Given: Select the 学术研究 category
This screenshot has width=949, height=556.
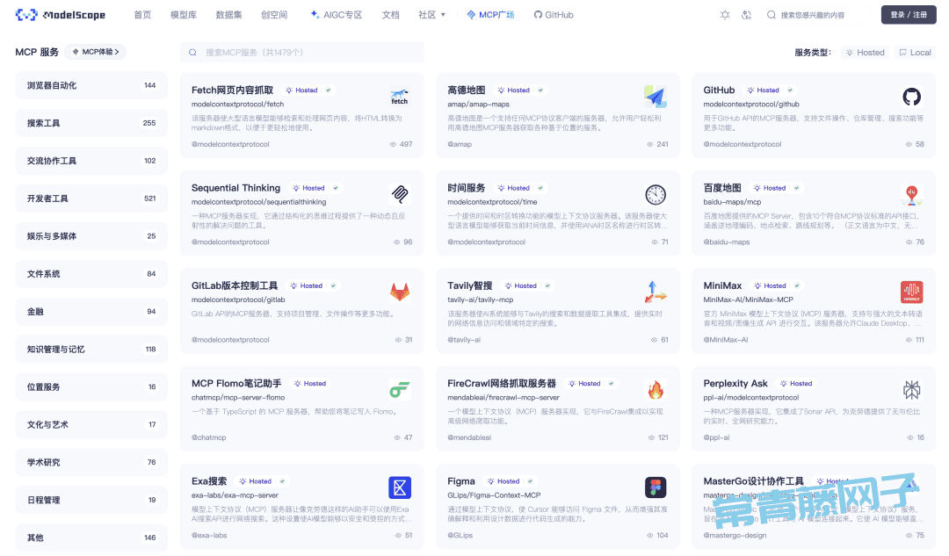Looking at the screenshot, I should [x=91, y=462].
